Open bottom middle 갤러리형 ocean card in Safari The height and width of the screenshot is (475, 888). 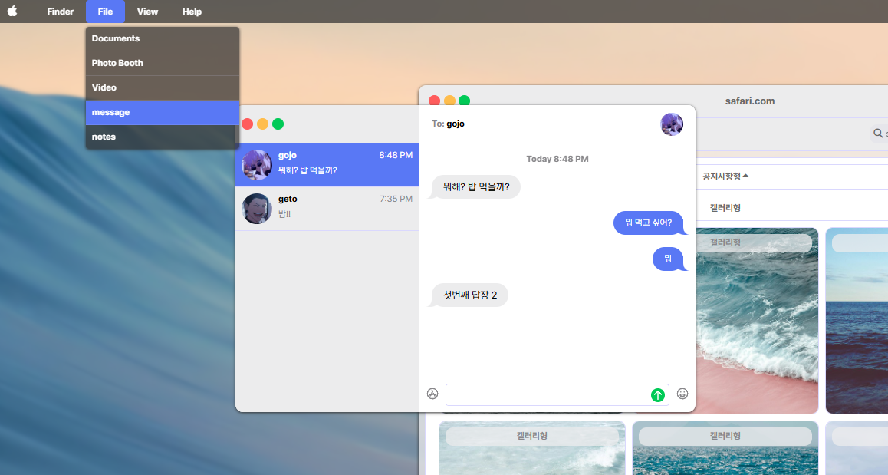(725, 448)
